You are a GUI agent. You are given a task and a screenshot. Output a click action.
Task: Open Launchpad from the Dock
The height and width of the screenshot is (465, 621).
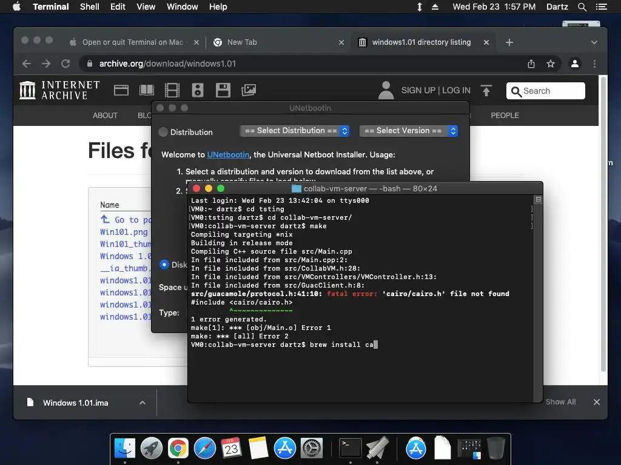[x=151, y=449]
